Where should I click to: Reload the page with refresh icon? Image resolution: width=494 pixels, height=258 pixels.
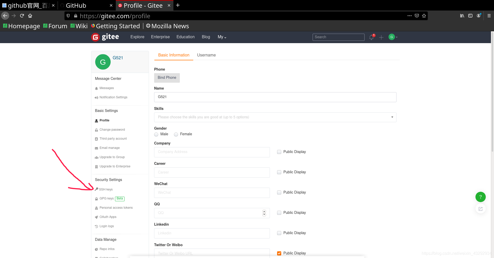[22, 16]
